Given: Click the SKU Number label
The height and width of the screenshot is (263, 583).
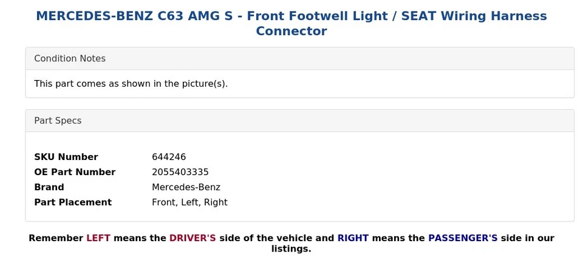Looking at the screenshot, I should (x=66, y=157).
